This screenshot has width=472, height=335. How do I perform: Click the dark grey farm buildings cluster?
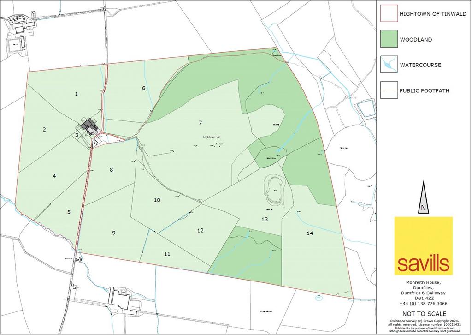(90, 126)
